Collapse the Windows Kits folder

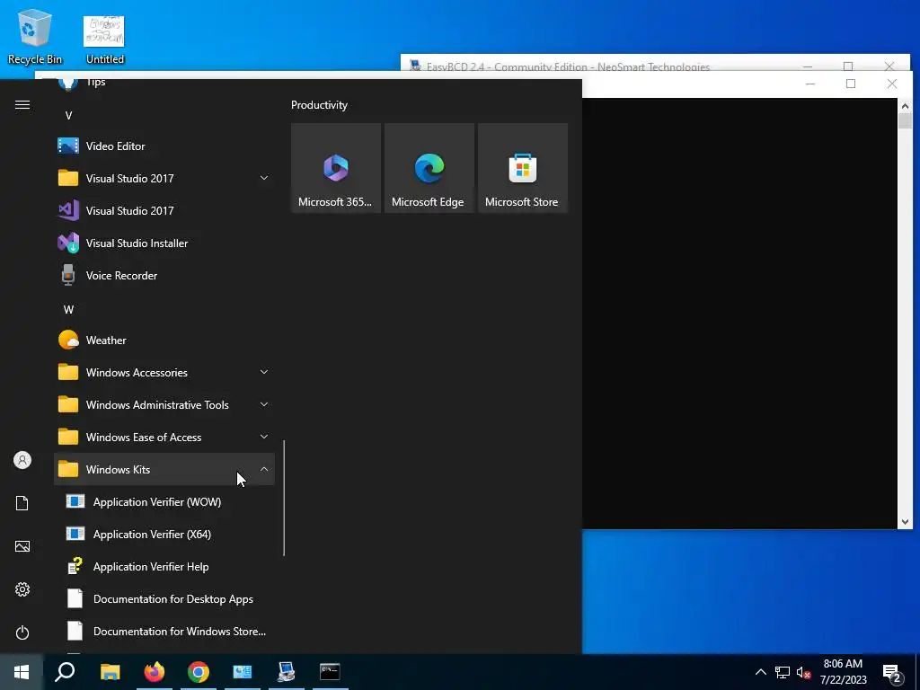164,469
